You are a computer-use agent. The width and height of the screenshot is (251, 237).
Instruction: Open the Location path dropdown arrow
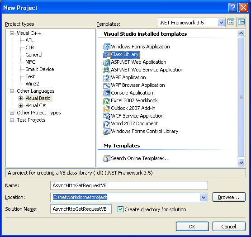(x=204, y=197)
